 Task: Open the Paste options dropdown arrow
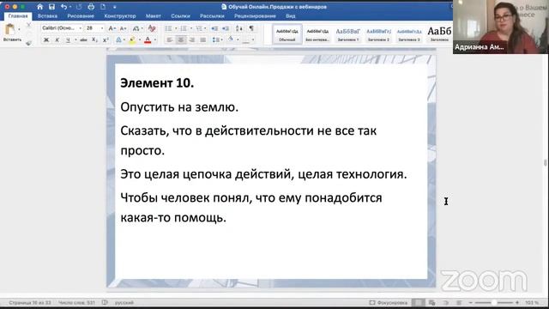point(19,29)
